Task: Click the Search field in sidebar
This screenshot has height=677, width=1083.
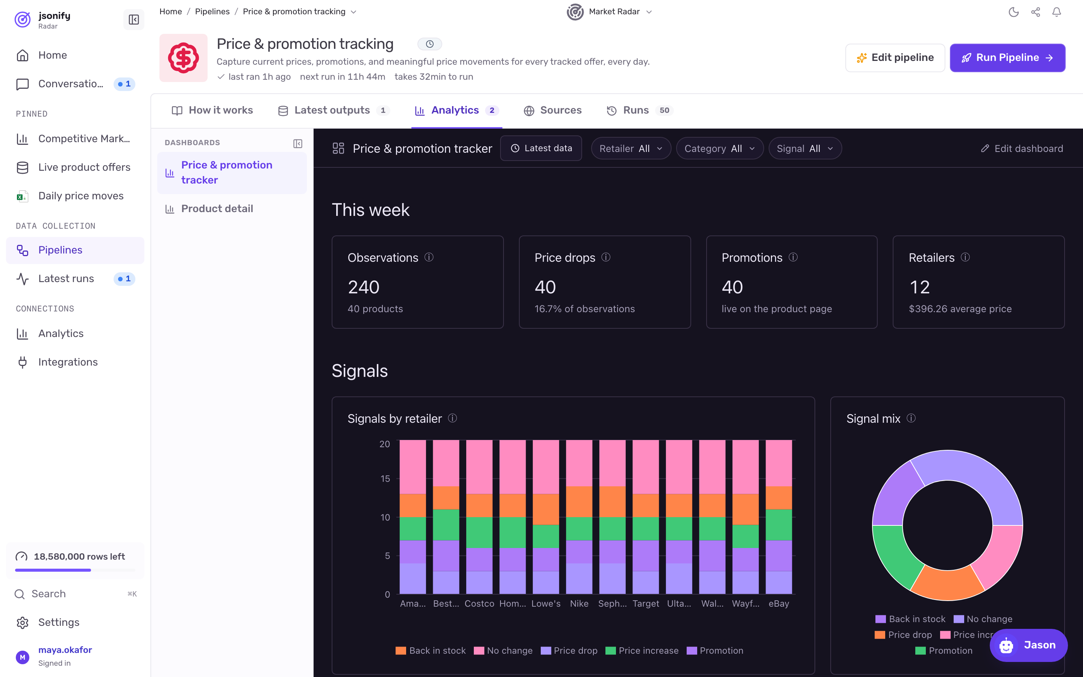Action: [x=75, y=594]
